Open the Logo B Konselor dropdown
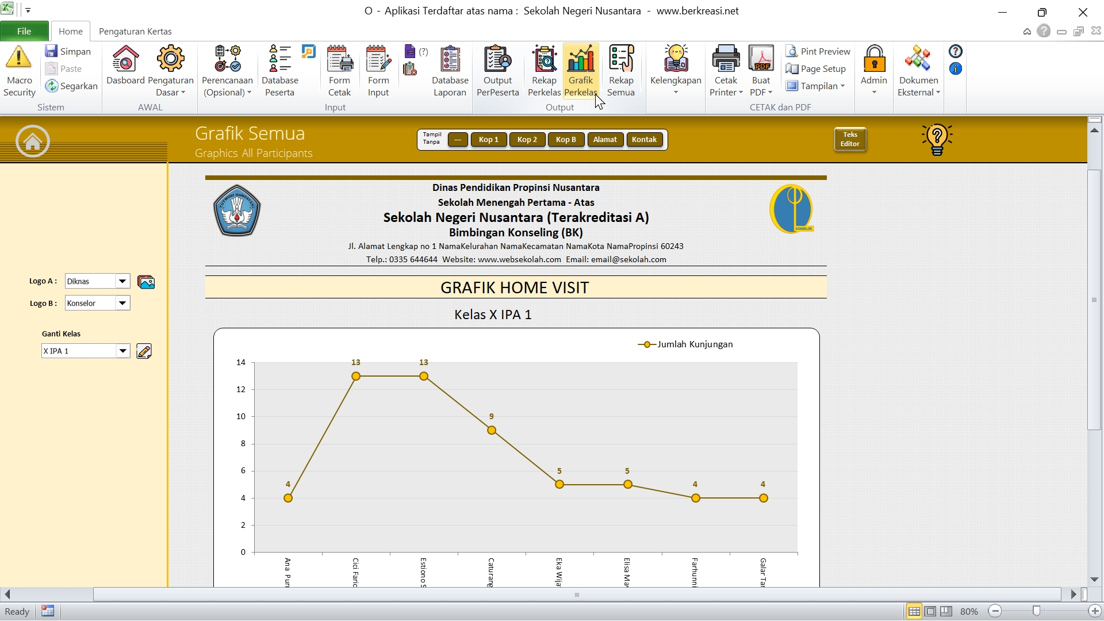Viewport: 1104px width, 621px height. click(x=122, y=303)
